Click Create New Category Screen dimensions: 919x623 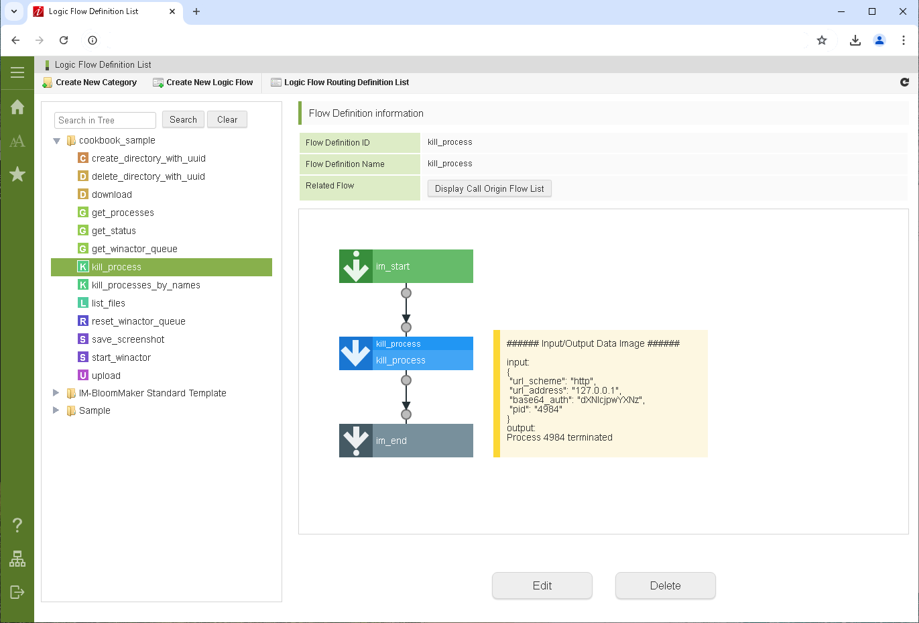90,82
